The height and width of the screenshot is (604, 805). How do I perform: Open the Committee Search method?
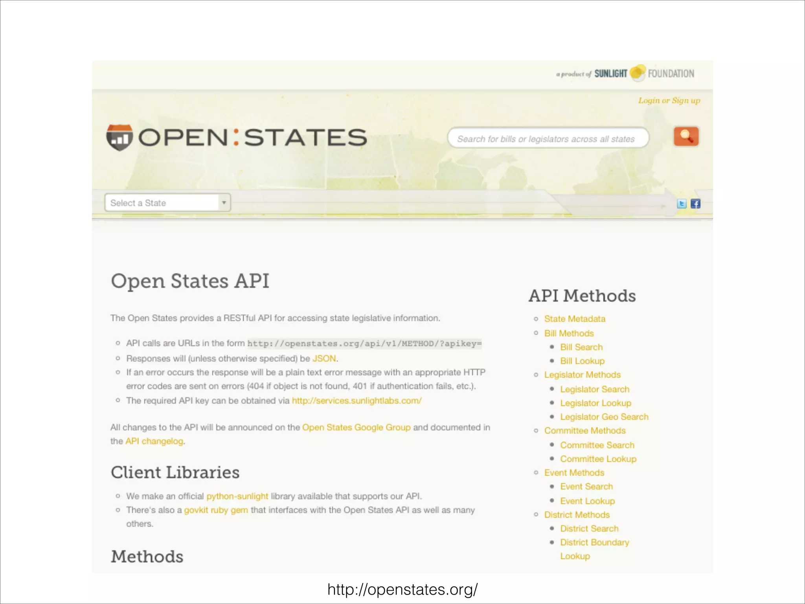(597, 445)
